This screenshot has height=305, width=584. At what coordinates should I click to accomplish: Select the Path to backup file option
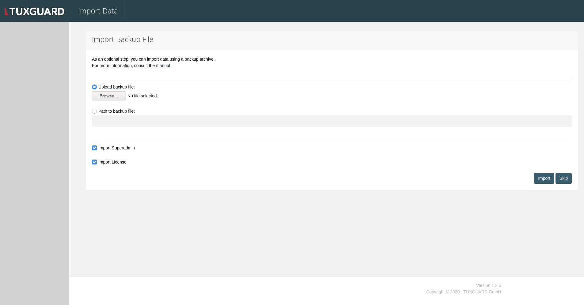[94, 111]
